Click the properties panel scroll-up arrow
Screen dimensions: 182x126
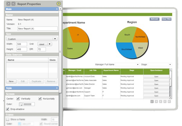pos(60,9)
